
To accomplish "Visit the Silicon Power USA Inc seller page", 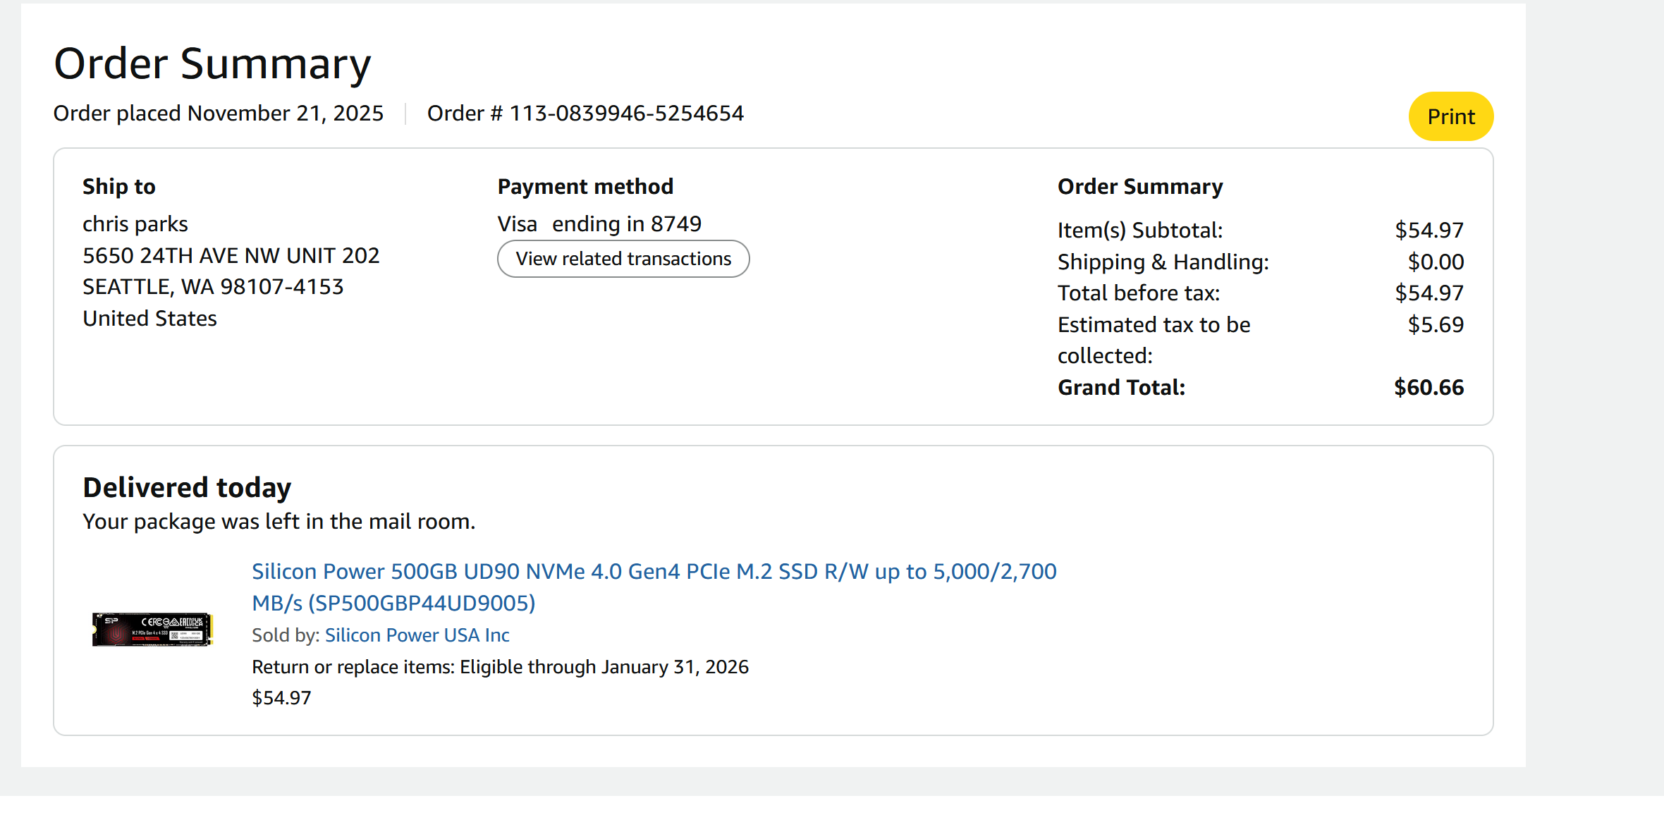I will click(417, 635).
